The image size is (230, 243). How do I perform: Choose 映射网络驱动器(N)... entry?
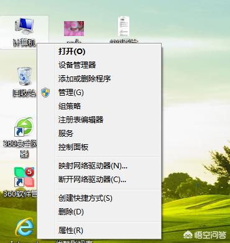(x=99, y=166)
